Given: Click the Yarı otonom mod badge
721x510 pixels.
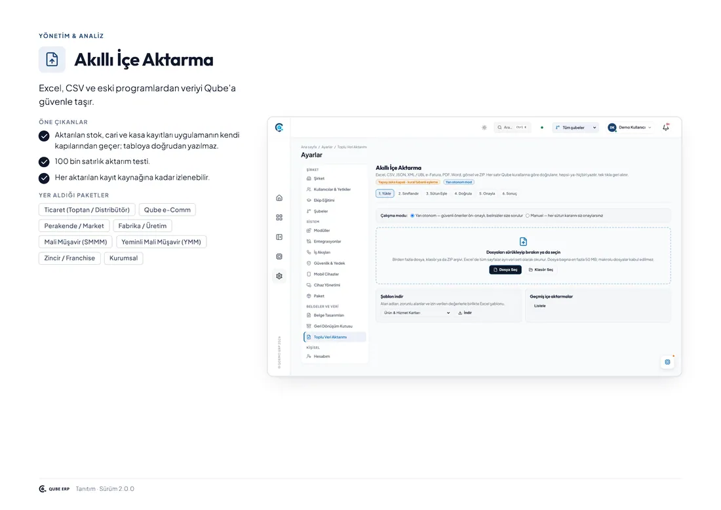Looking at the screenshot, I should click(x=459, y=182).
